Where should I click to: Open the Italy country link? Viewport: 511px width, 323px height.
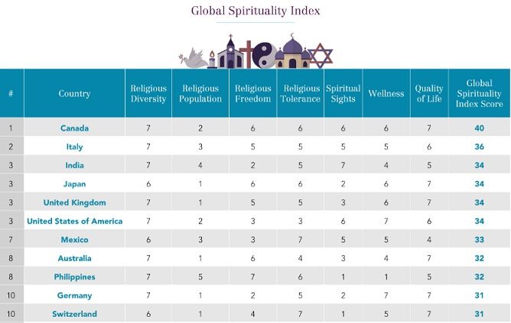74,147
